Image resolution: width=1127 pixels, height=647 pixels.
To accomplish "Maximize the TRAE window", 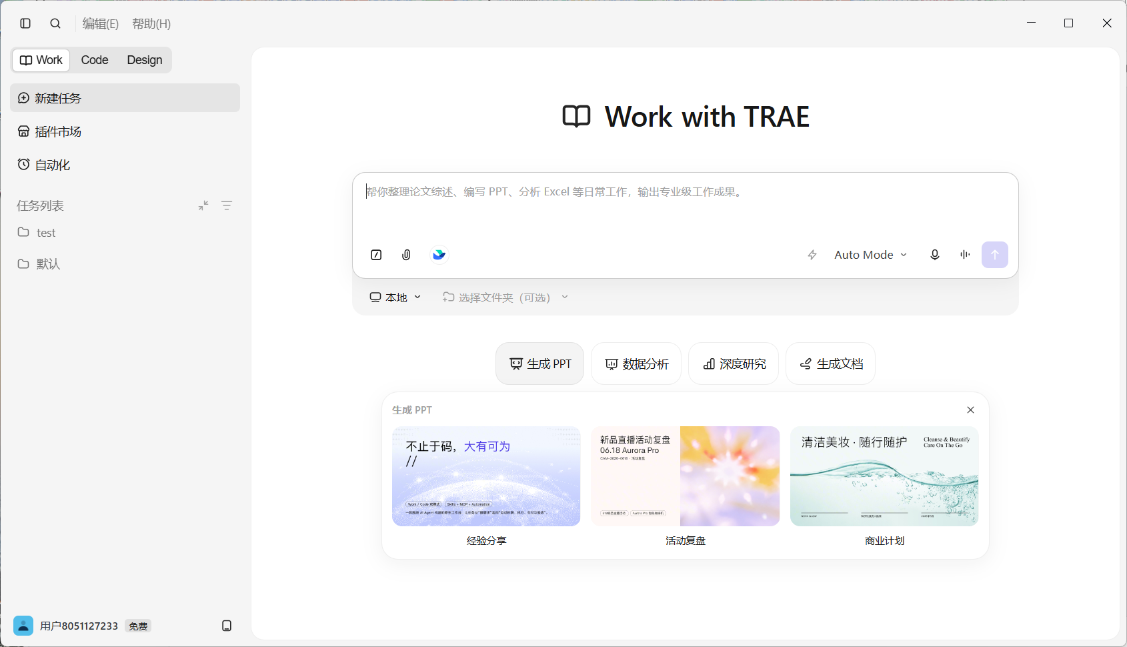I will point(1069,23).
